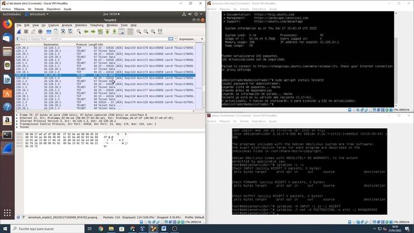Click Windows taskbar search box

pyautogui.click(x=47, y=228)
